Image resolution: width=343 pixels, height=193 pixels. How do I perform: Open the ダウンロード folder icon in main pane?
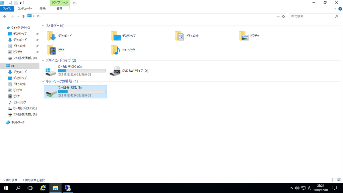pos(52,36)
